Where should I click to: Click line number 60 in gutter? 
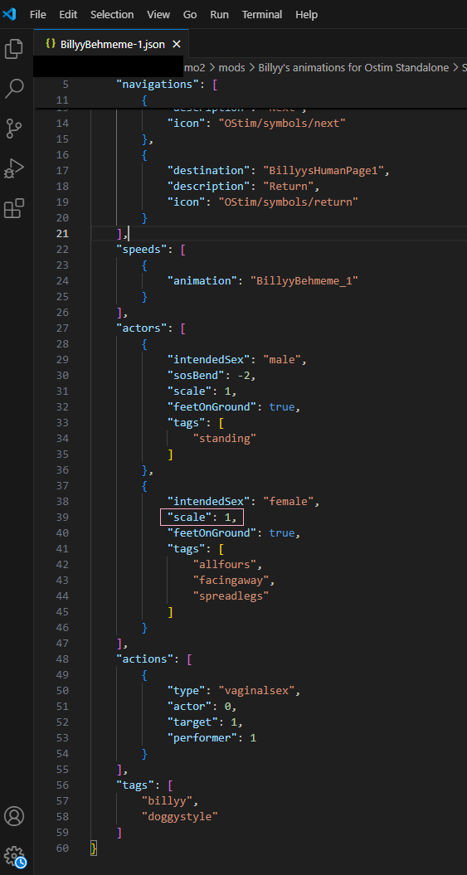[62, 848]
